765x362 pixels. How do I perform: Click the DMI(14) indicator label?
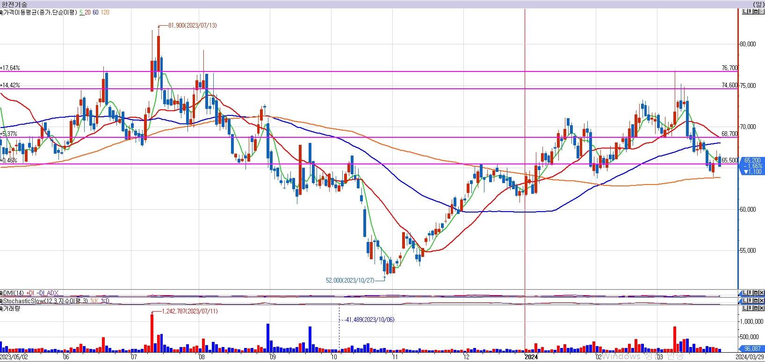[14, 293]
